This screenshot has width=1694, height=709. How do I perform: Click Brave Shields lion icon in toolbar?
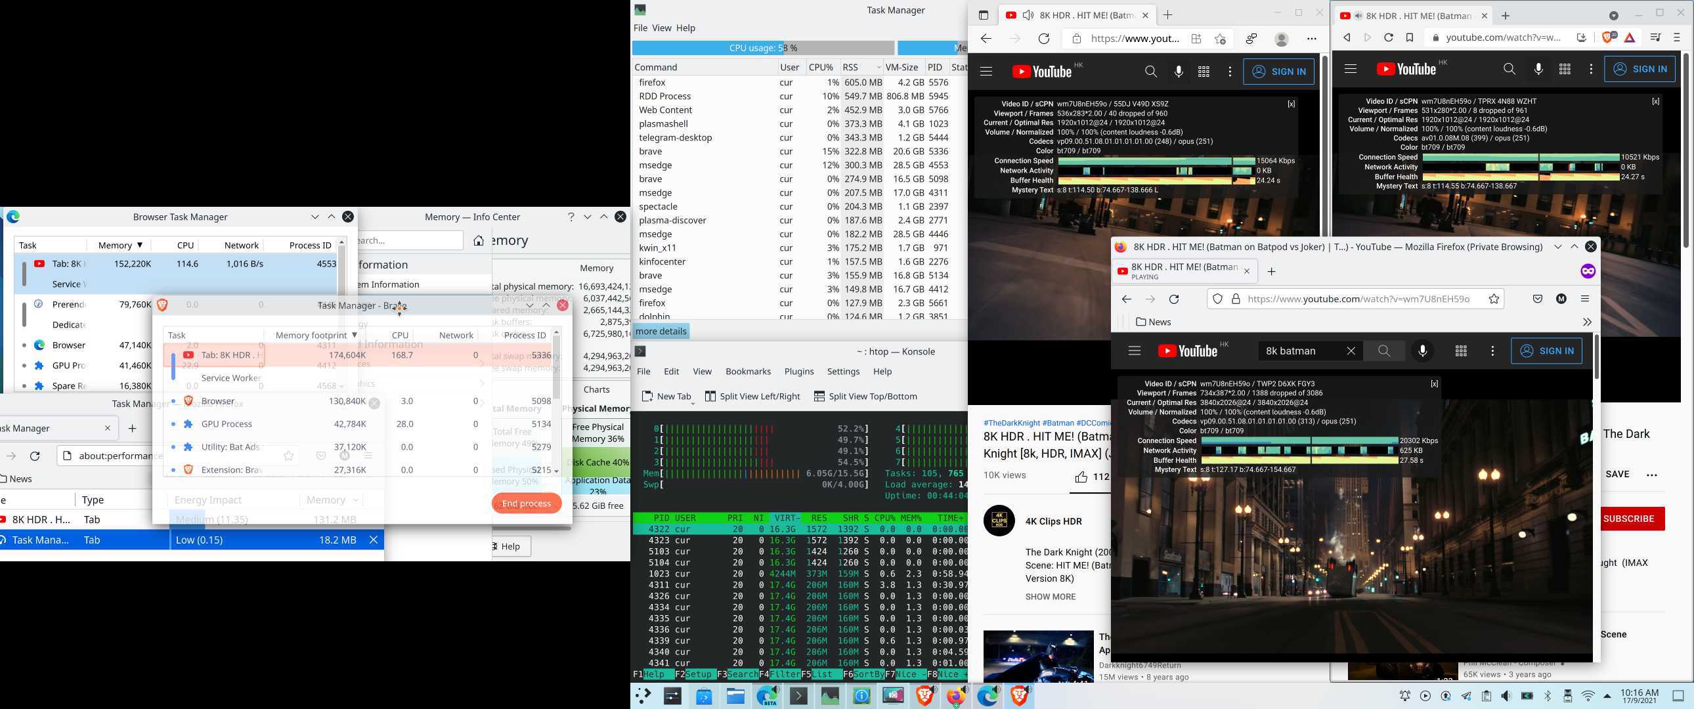pyautogui.click(x=1608, y=37)
